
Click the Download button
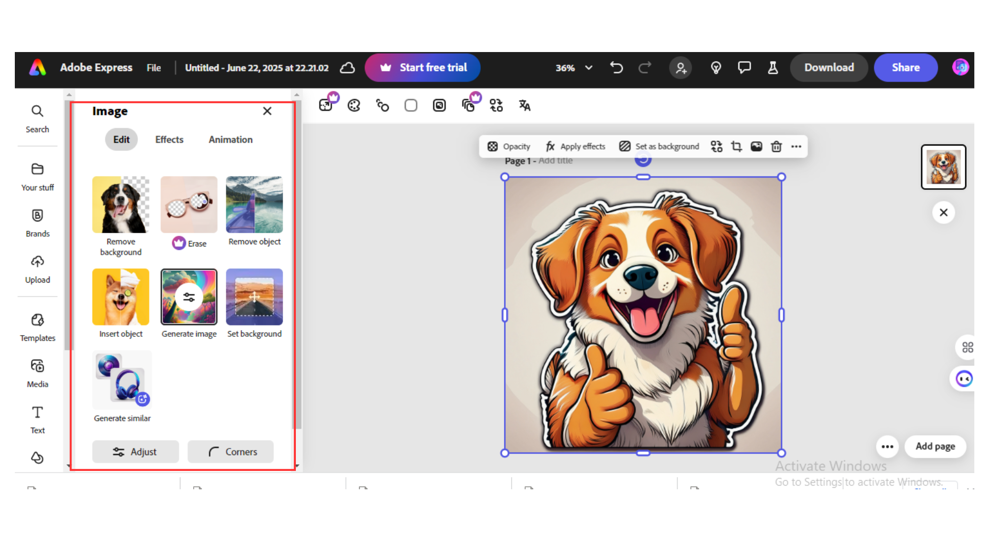pos(829,67)
